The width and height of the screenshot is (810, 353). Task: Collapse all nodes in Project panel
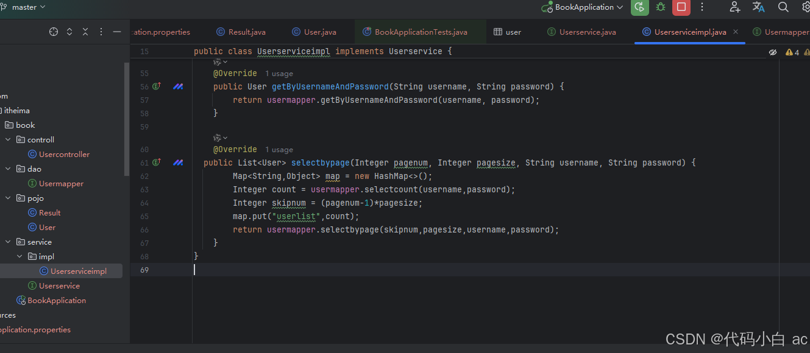[x=85, y=31]
